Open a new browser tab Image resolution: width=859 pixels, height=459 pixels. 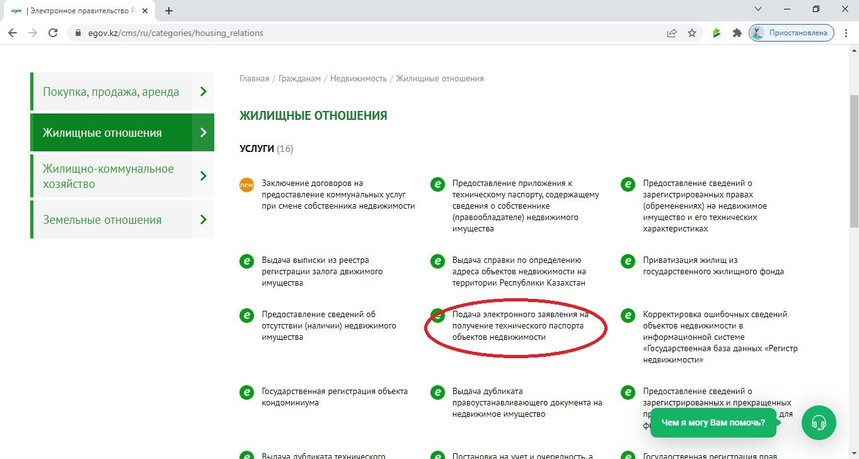tap(168, 11)
